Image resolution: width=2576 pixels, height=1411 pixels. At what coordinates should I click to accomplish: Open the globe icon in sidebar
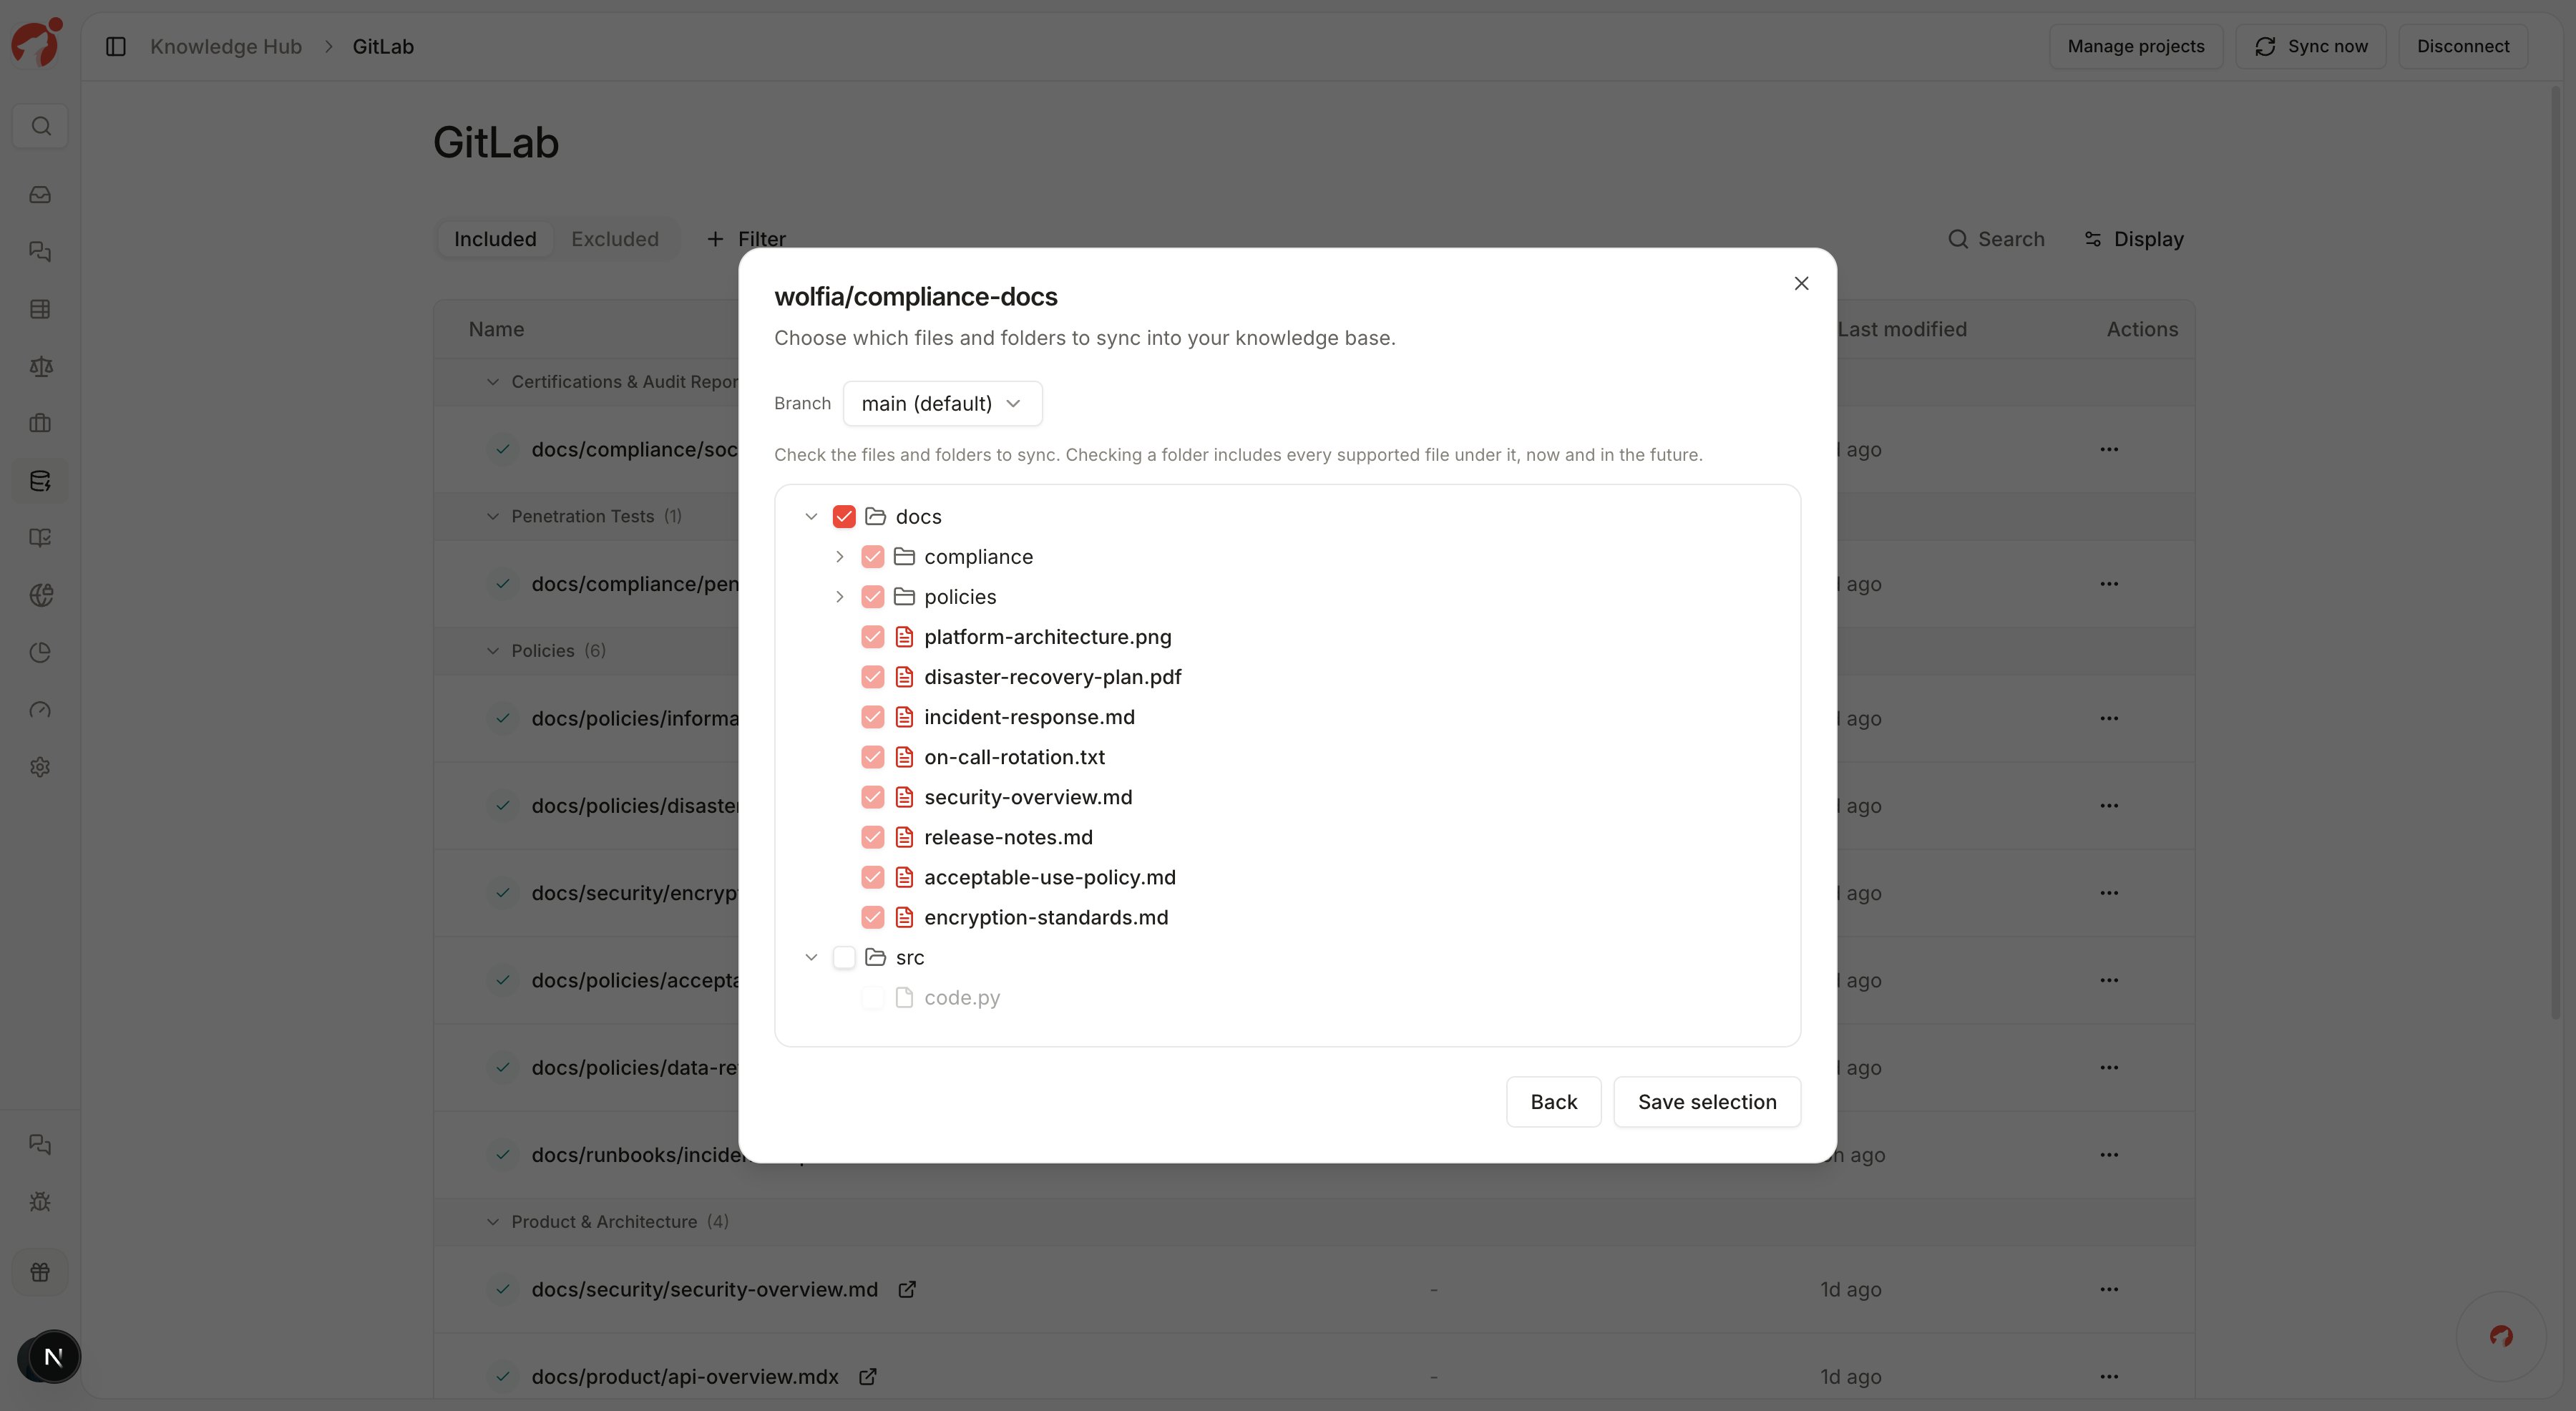(x=40, y=596)
